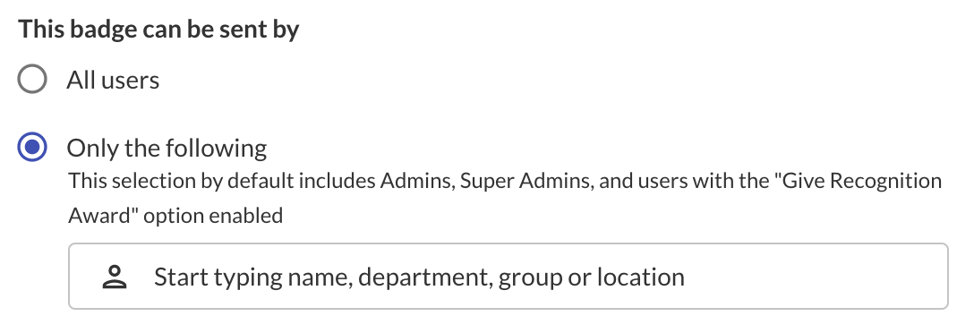Click the "All users" label text
The image size is (974, 333).
point(113,81)
